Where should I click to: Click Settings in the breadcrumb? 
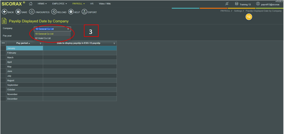pos(238,11)
